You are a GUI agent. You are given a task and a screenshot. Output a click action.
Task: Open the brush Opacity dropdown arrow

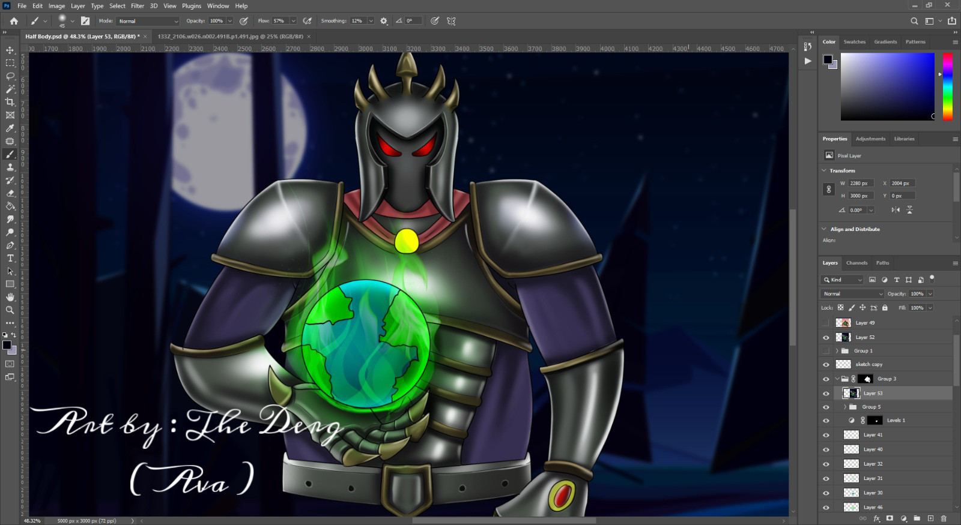coord(229,21)
